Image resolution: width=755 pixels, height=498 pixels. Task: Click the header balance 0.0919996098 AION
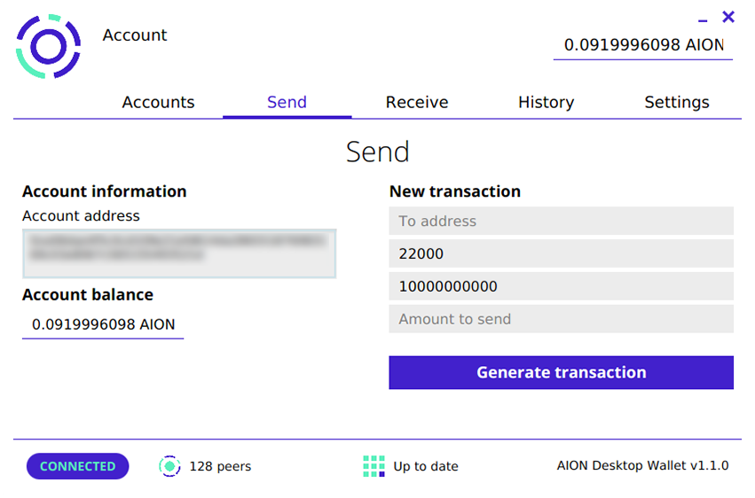click(643, 45)
